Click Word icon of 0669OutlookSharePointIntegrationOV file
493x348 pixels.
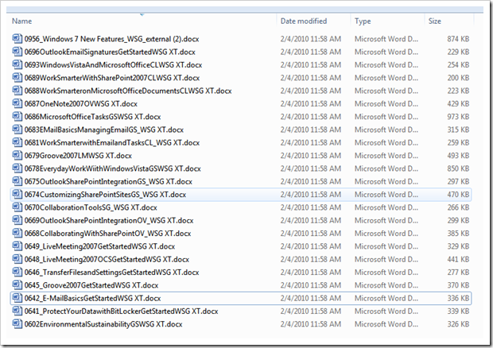click(17, 220)
